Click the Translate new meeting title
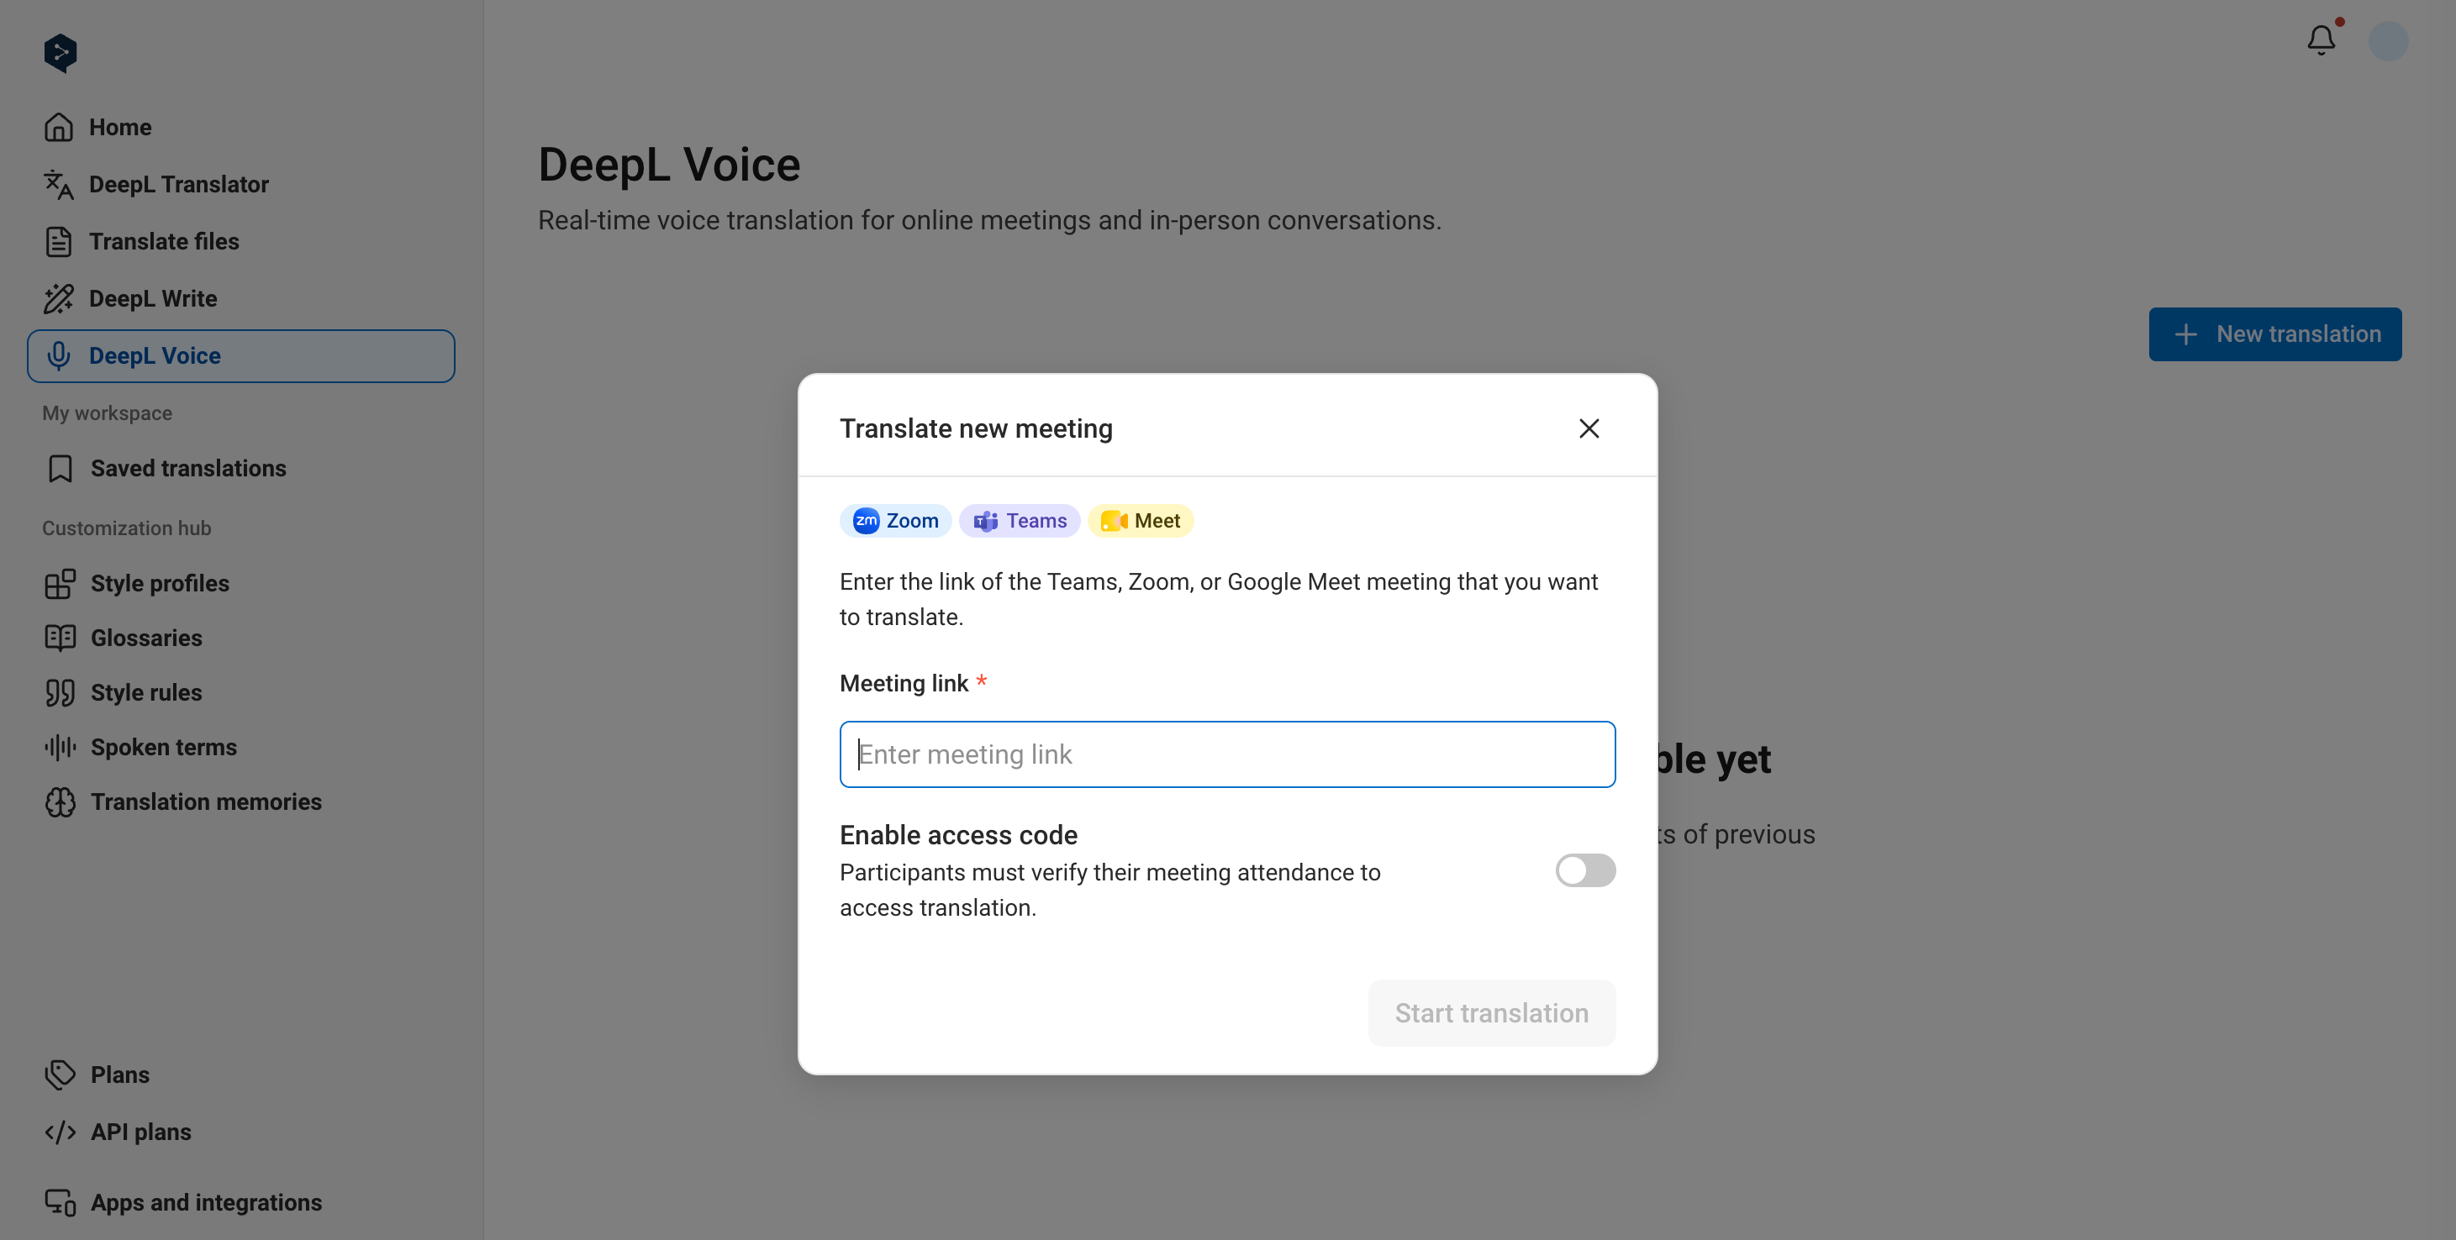2456x1240 pixels. tap(975, 428)
